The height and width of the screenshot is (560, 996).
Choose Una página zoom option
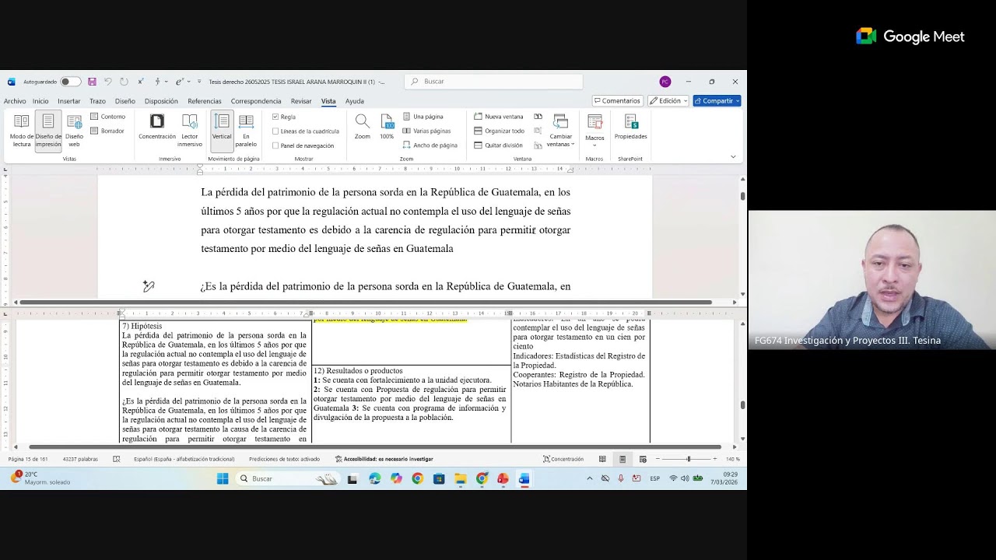[423, 117]
